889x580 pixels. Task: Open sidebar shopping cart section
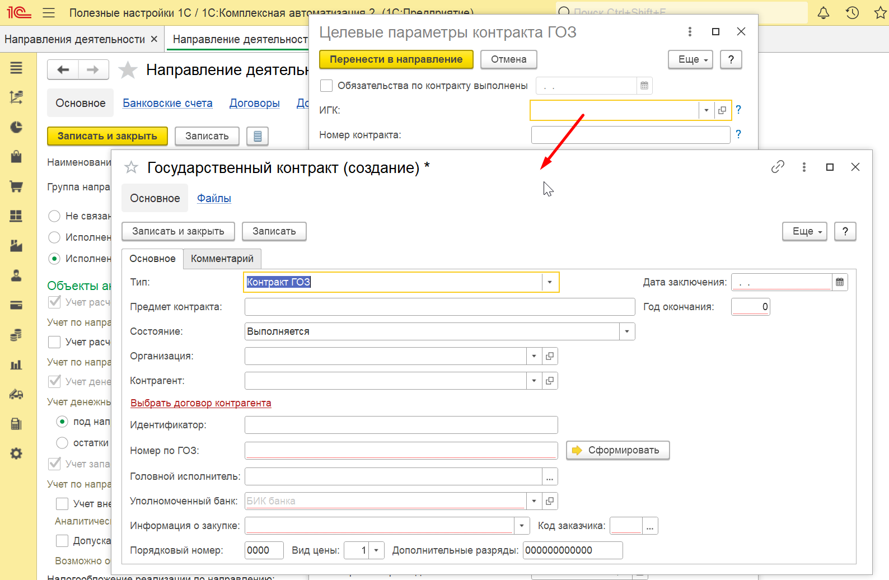[x=16, y=186]
